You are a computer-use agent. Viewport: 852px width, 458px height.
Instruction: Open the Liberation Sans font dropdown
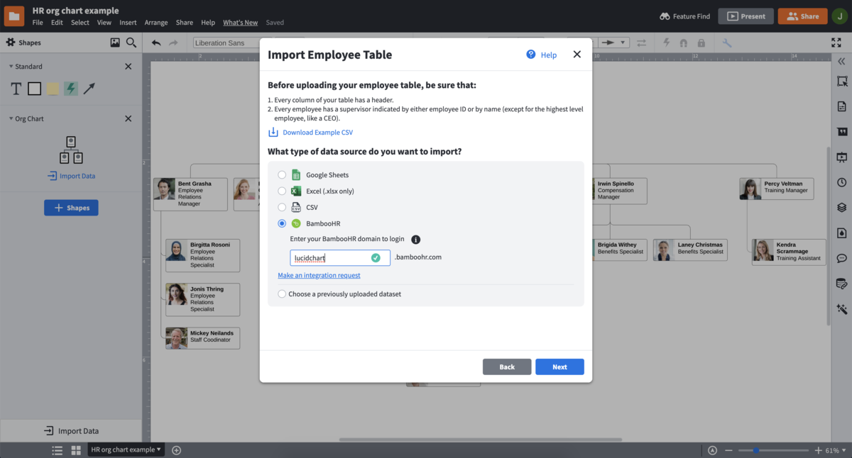pyautogui.click(x=220, y=43)
